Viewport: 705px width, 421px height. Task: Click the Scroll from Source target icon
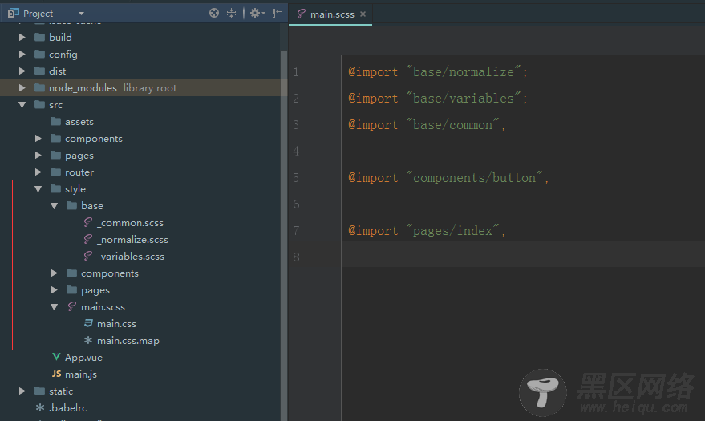point(214,13)
